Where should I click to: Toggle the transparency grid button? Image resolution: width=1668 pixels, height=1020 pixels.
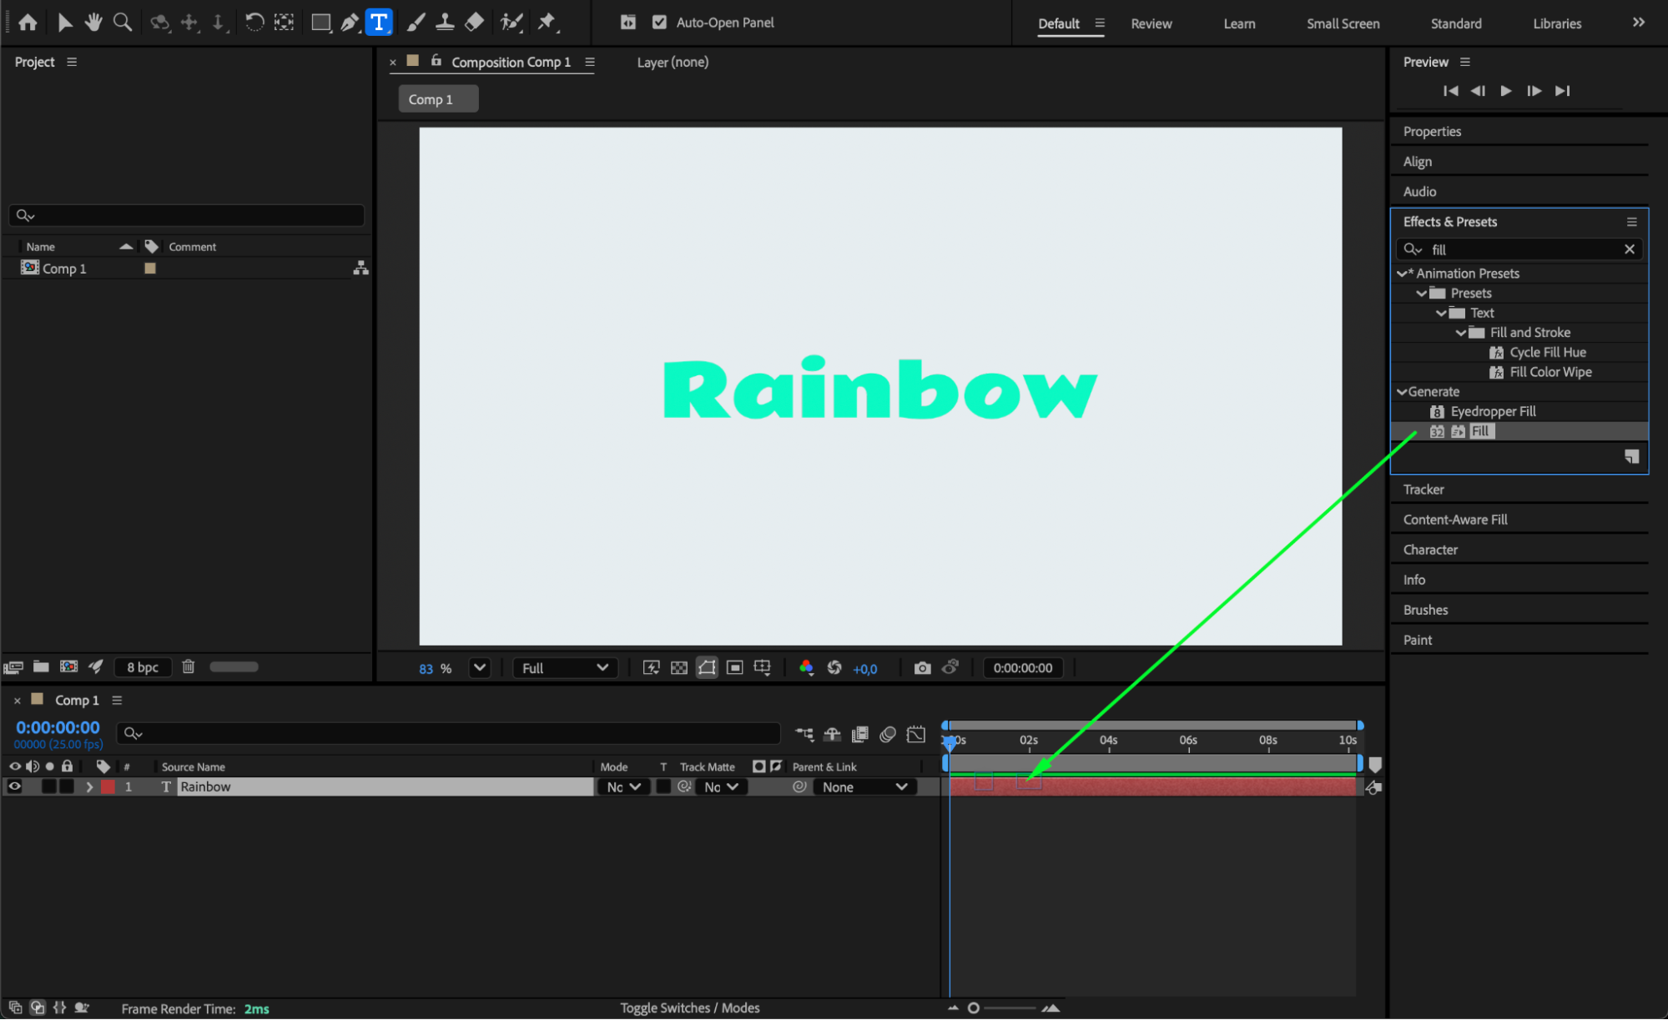point(679,668)
